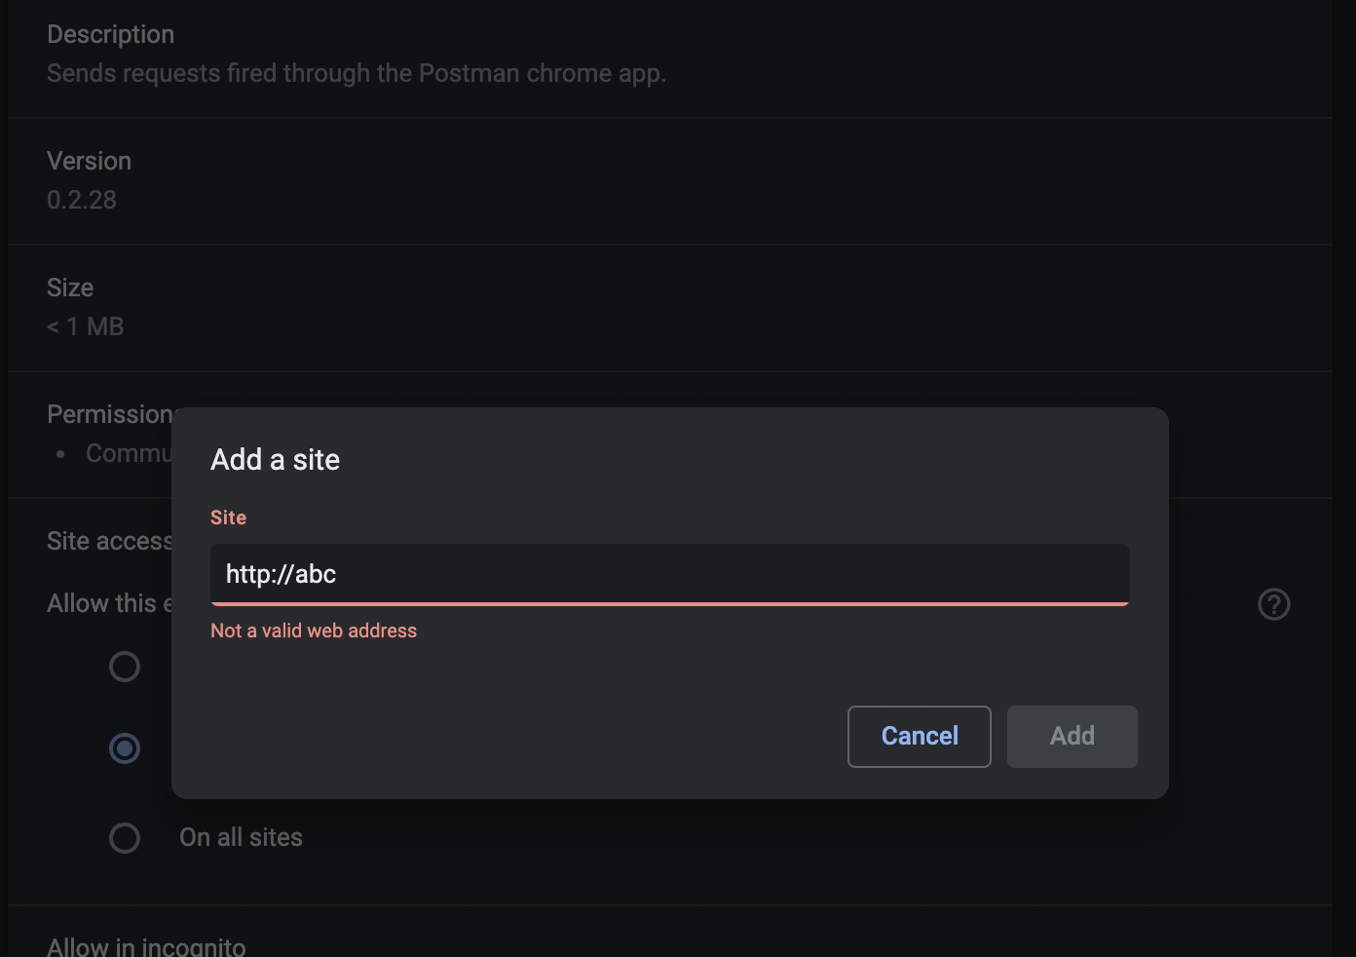Select the On all sites option

[125, 837]
